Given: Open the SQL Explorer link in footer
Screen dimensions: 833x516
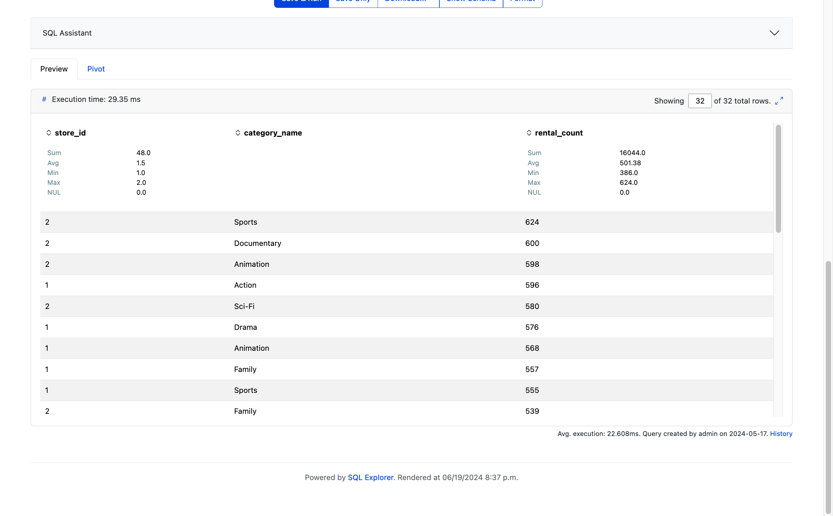Looking at the screenshot, I should point(370,477).
